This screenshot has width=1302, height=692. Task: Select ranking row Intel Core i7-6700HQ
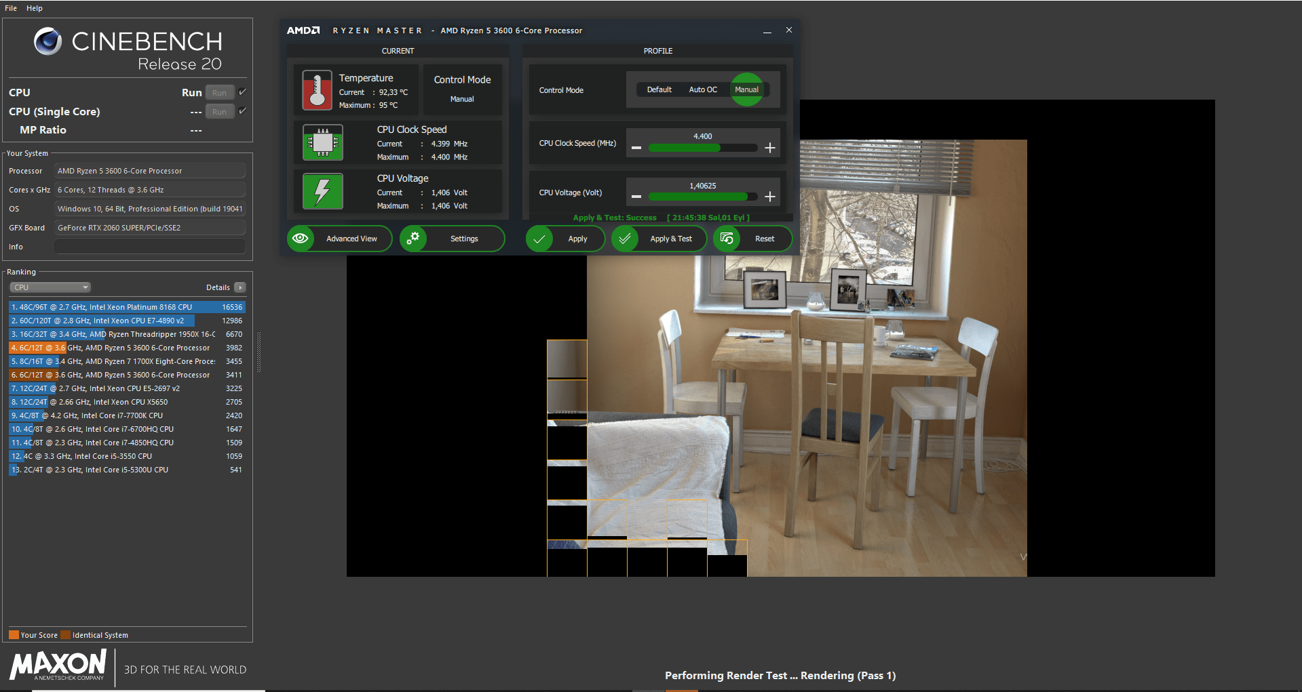(x=127, y=429)
